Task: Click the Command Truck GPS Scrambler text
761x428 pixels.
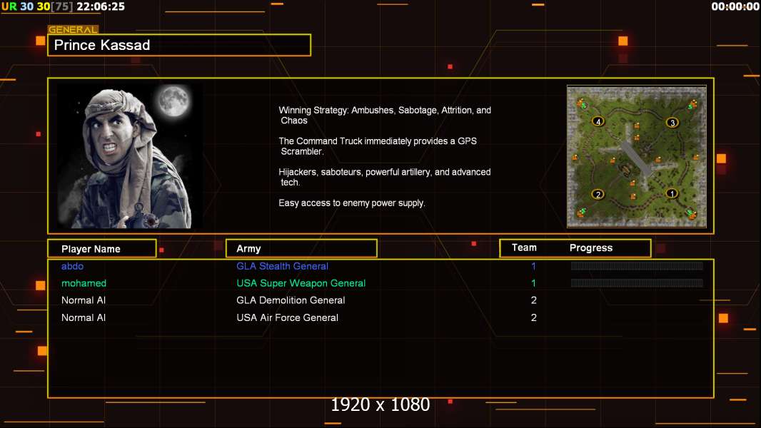Action: 378,146
